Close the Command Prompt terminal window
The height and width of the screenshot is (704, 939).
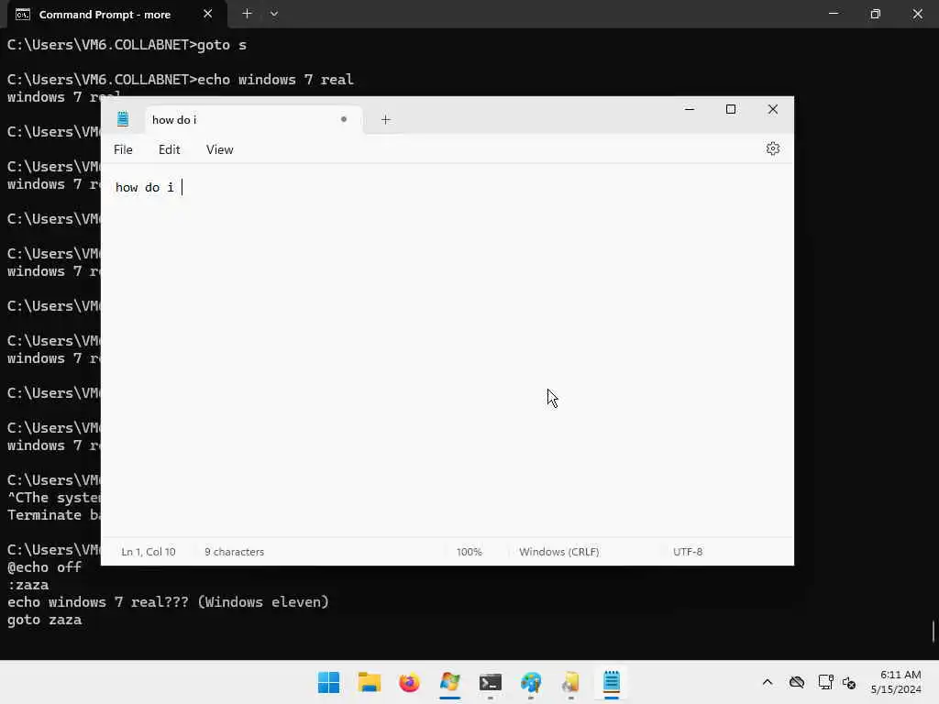[917, 13]
